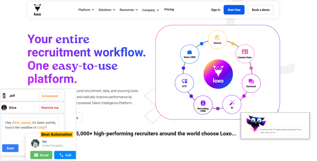
Task: Select the Source circle icon
Action: (217, 39)
